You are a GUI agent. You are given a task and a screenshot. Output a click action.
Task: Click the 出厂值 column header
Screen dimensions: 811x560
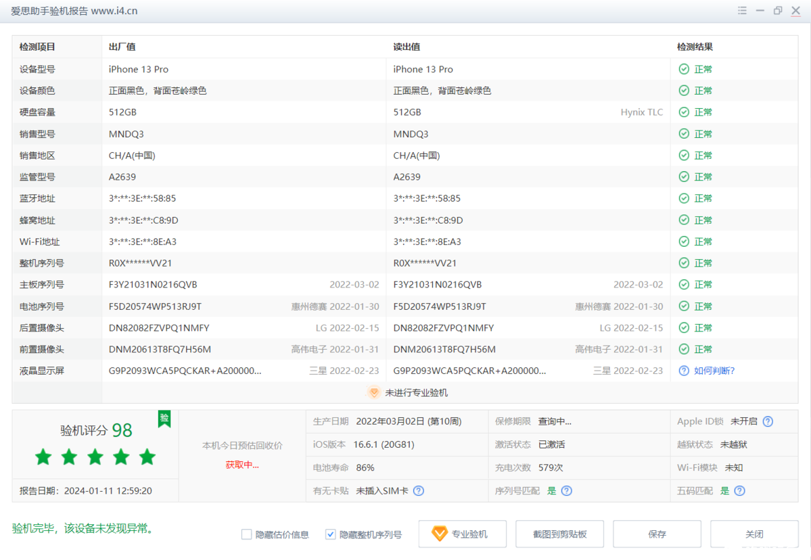(122, 47)
